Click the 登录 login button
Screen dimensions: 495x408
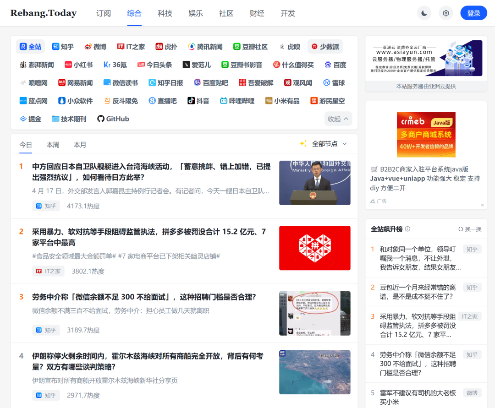coord(473,13)
